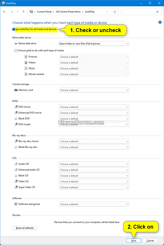Click the Enhanced audio CD icon
Viewport: 164px width, 245px height.
pyautogui.click(x=16, y=169)
